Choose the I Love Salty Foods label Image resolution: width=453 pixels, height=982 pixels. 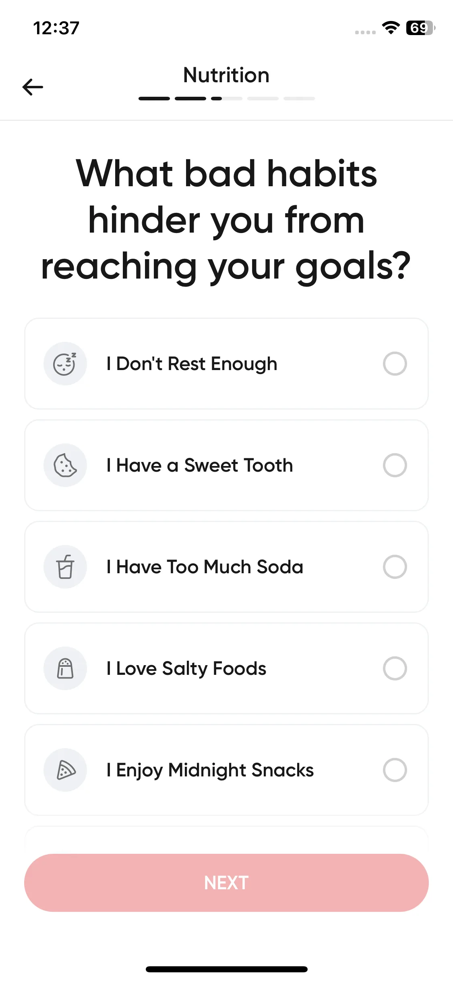(186, 668)
